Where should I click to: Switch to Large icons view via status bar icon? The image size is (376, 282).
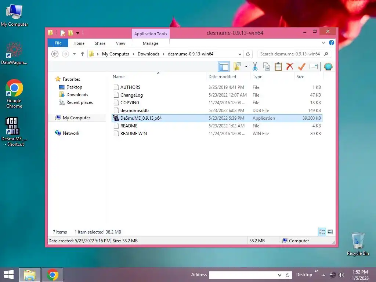point(330,232)
